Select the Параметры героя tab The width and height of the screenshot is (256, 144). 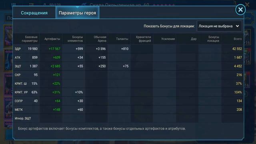pyautogui.click(x=77, y=13)
